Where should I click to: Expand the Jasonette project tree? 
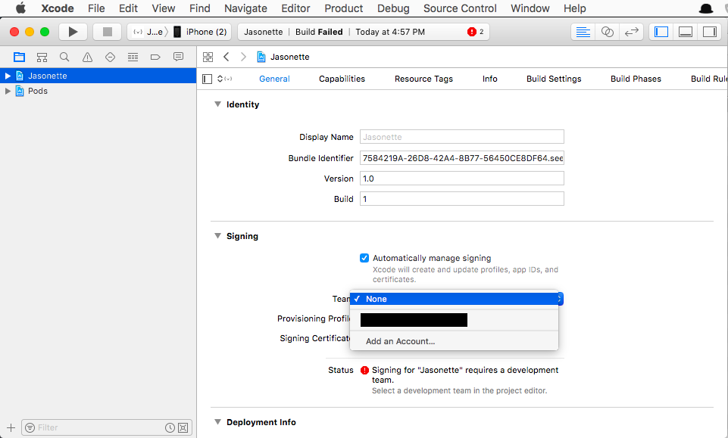tap(8, 76)
